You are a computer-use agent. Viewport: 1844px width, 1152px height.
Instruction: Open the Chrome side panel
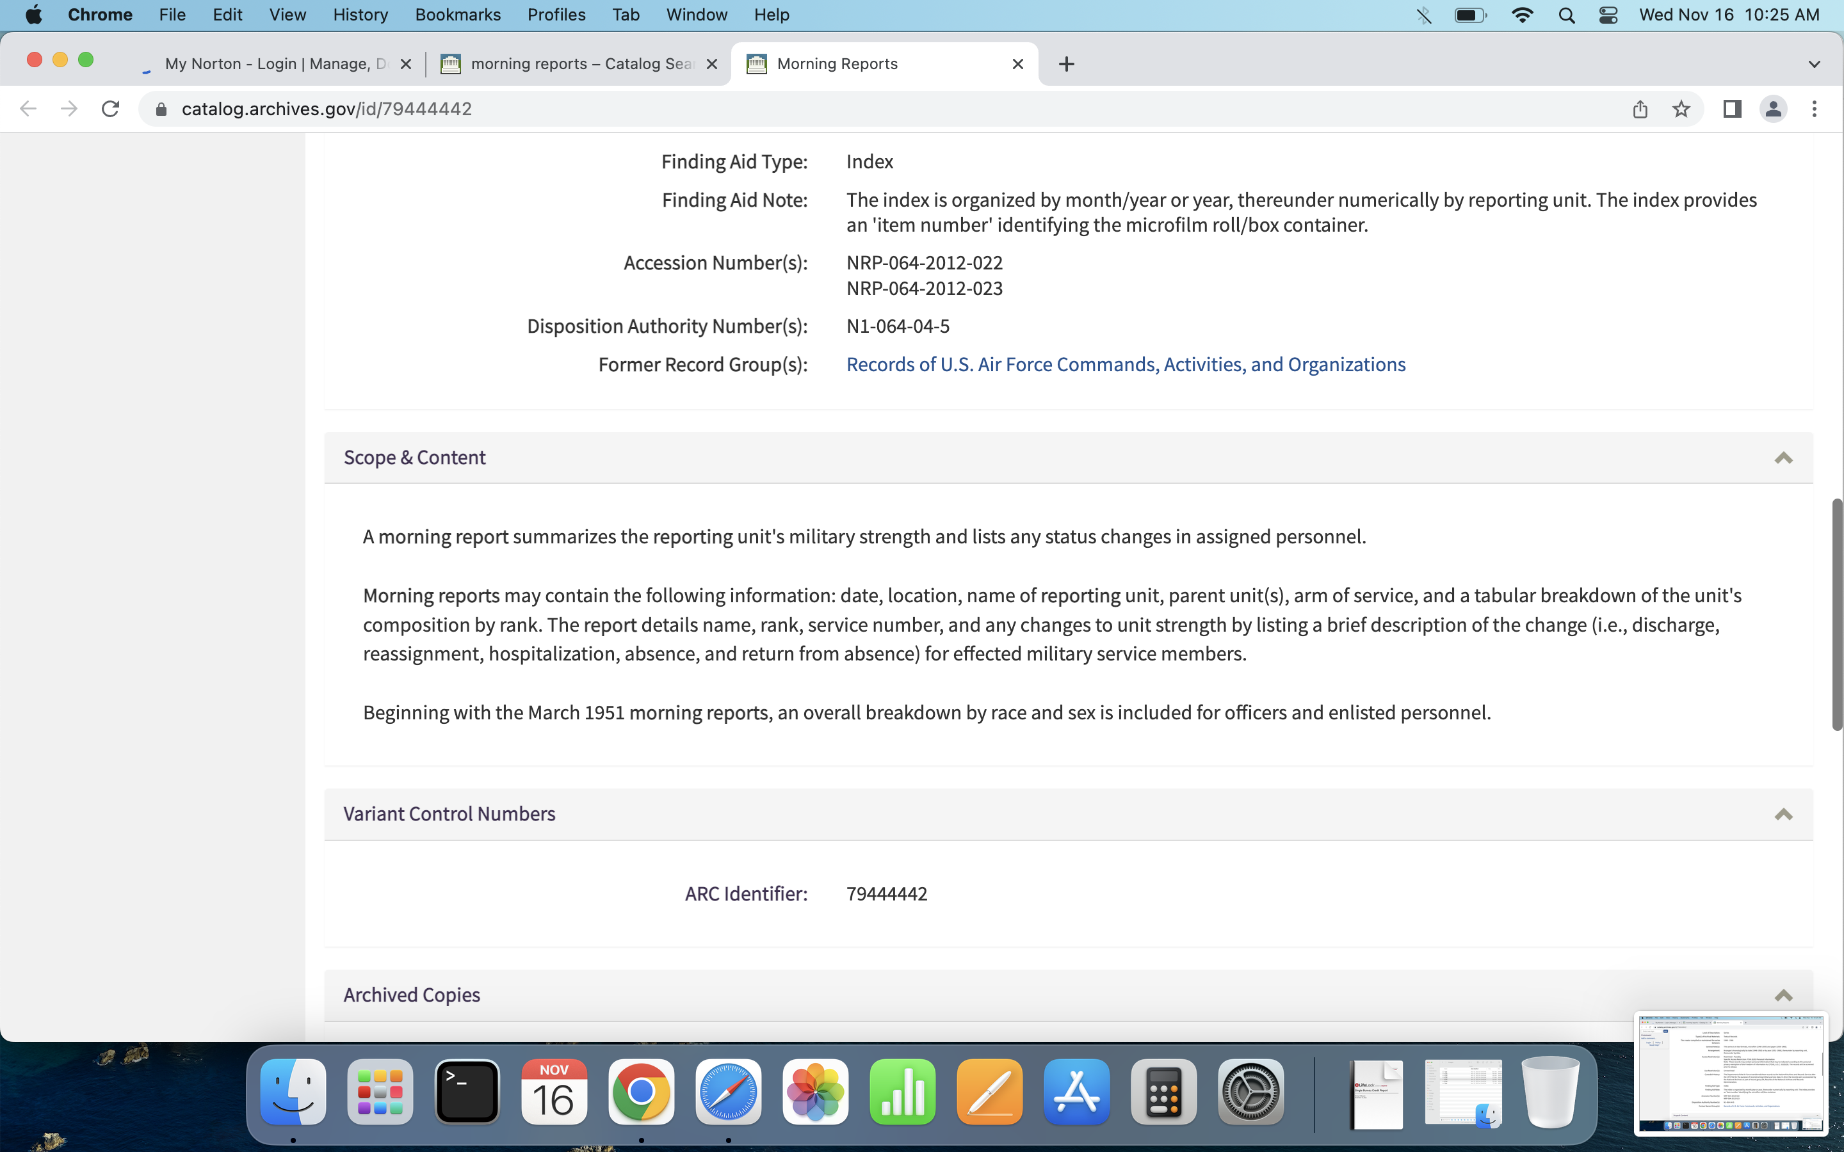(1732, 109)
